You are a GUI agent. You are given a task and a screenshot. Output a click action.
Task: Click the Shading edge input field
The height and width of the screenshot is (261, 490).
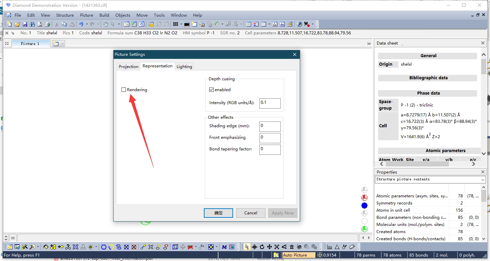[x=270, y=127]
